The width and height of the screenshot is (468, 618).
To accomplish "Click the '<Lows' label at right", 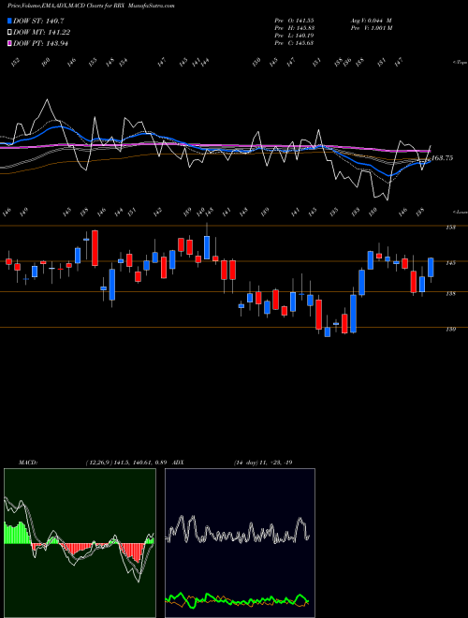I will point(461,212).
